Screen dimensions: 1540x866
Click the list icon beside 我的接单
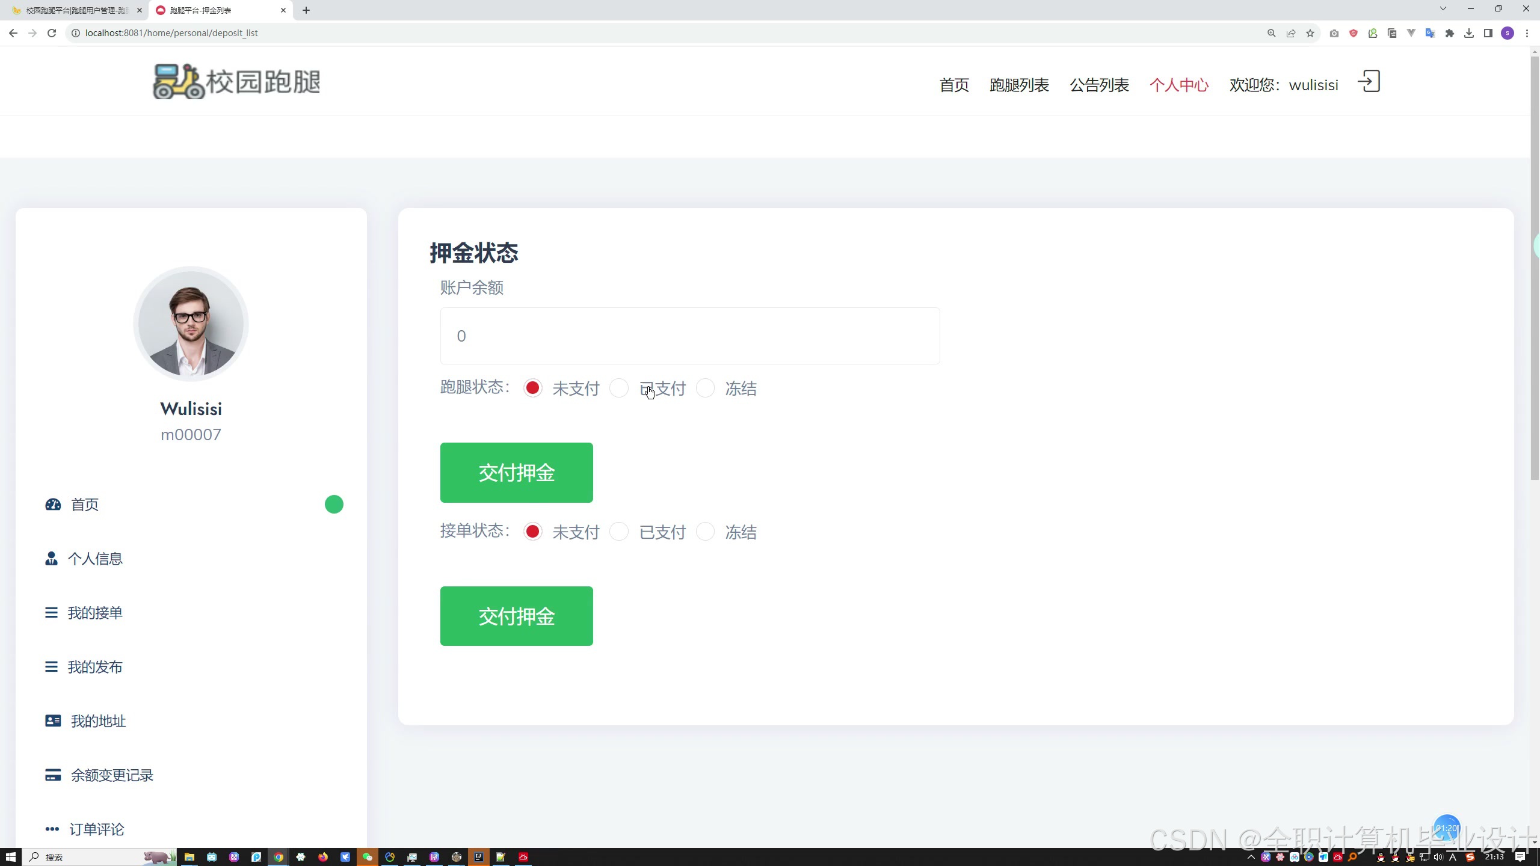(x=51, y=613)
